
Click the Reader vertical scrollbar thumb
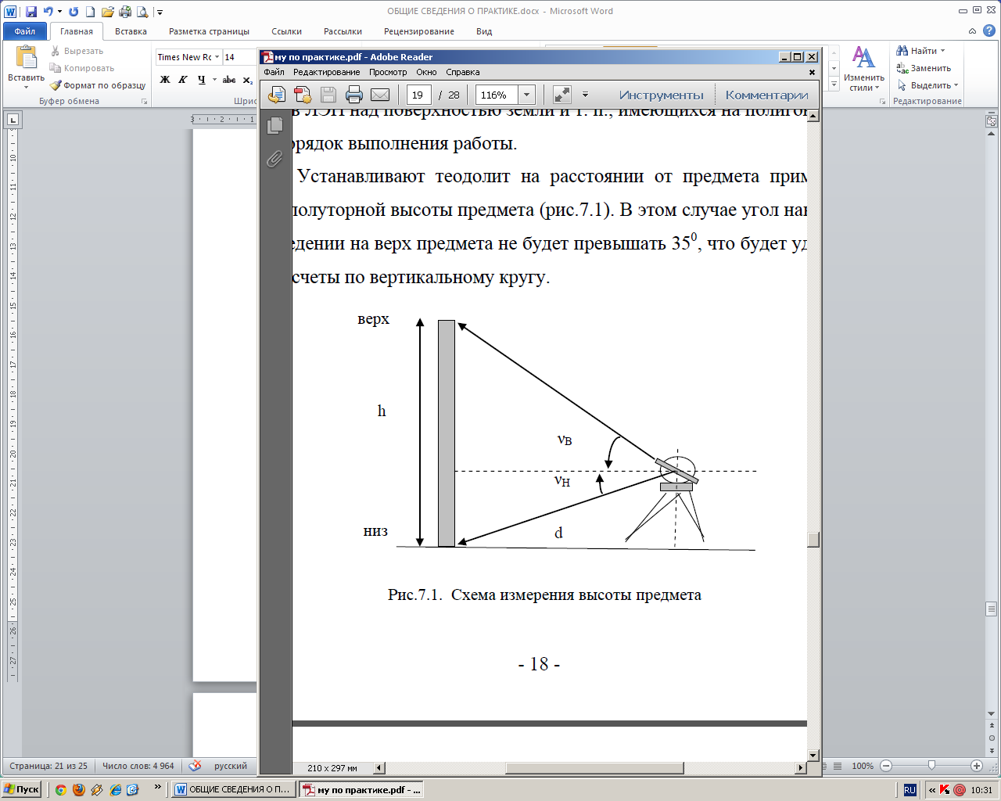(813, 540)
